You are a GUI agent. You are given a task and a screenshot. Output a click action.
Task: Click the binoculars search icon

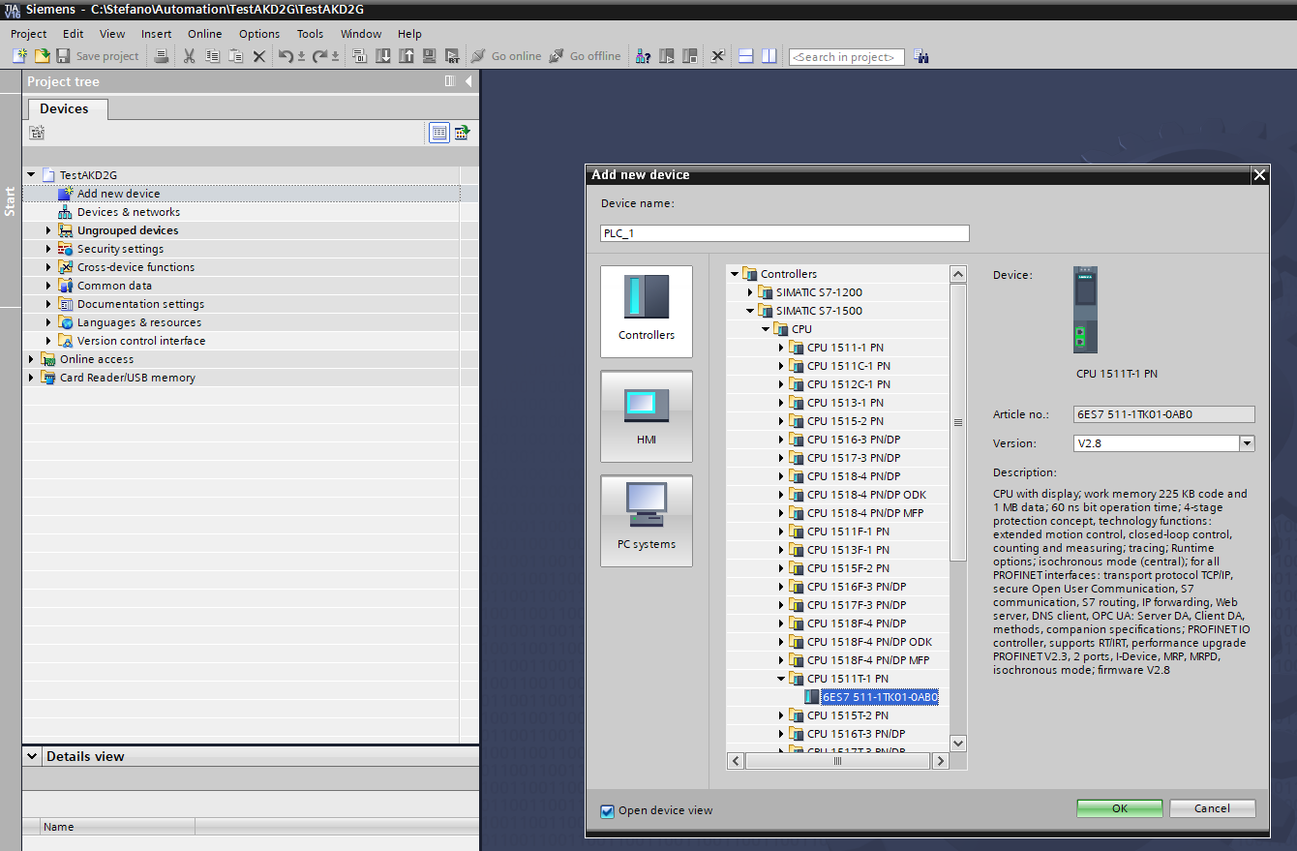tap(920, 56)
